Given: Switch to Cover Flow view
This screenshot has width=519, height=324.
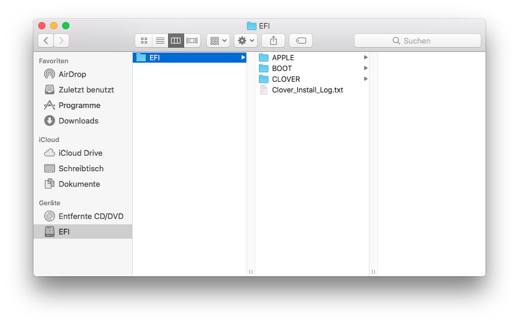Looking at the screenshot, I should point(192,41).
